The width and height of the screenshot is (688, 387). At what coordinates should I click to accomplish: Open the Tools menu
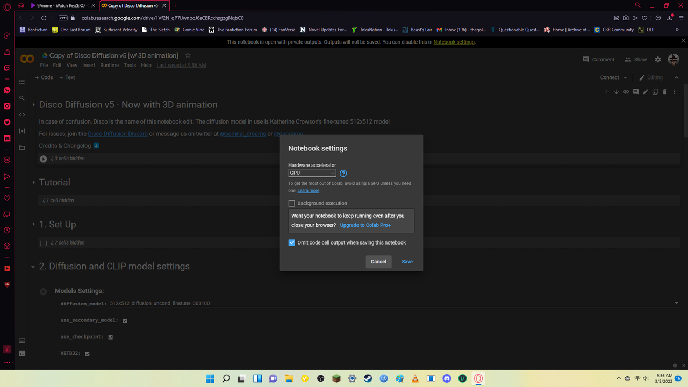point(130,65)
